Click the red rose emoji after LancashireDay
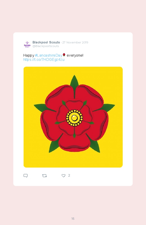The height and width of the screenshot is (225, 146). [x=64, y=55]
